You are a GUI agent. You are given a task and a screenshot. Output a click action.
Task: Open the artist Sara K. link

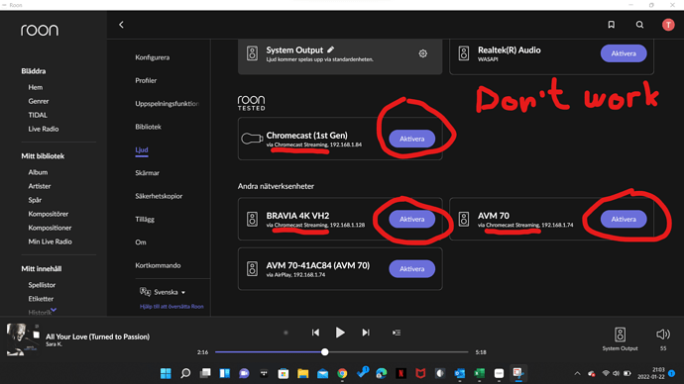tap(54, 344)
